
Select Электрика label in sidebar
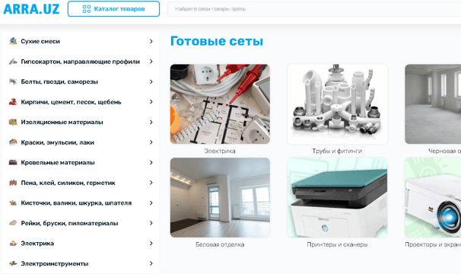37,244
